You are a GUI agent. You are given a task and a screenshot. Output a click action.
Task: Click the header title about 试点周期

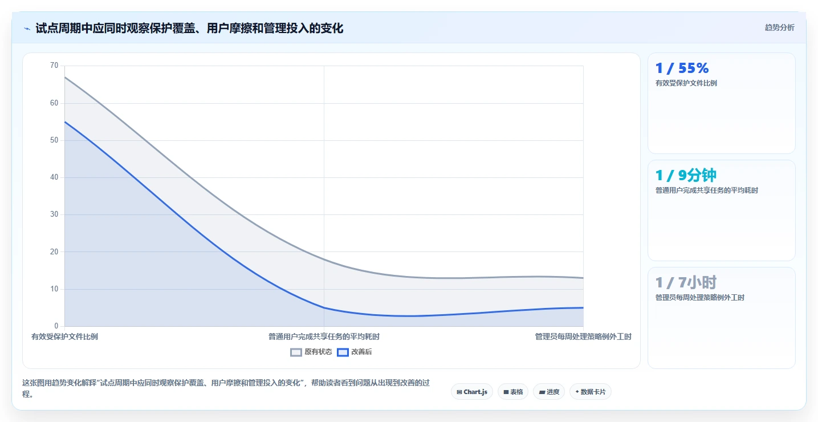tap(189, 28)
